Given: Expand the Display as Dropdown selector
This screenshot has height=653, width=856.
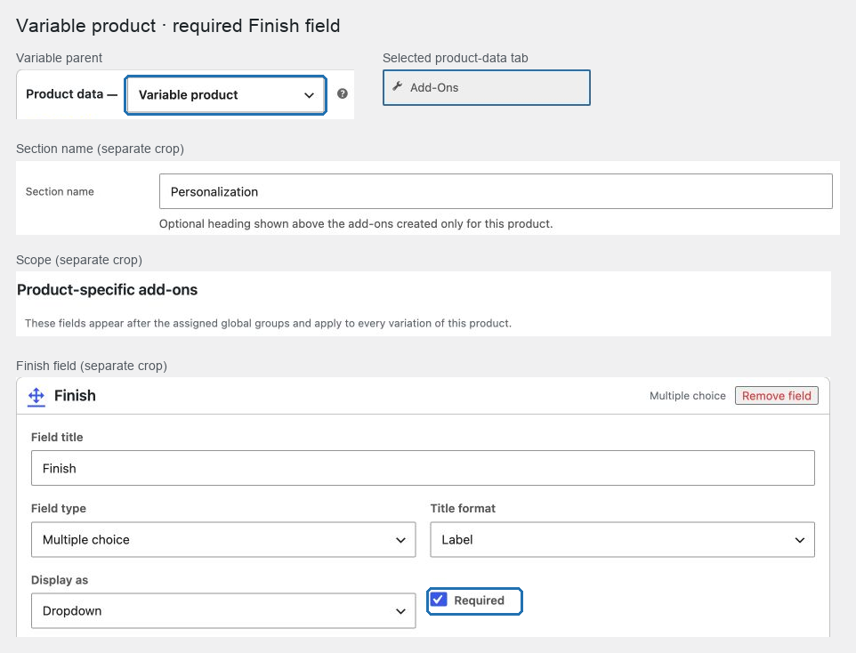Looking at the screenshot, I should pos(223,610).
